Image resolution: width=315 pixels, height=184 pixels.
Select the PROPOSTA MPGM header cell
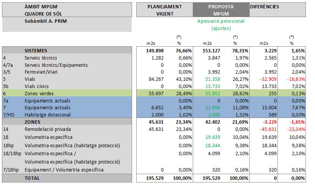pyautogui.click(x=220, y=10)
